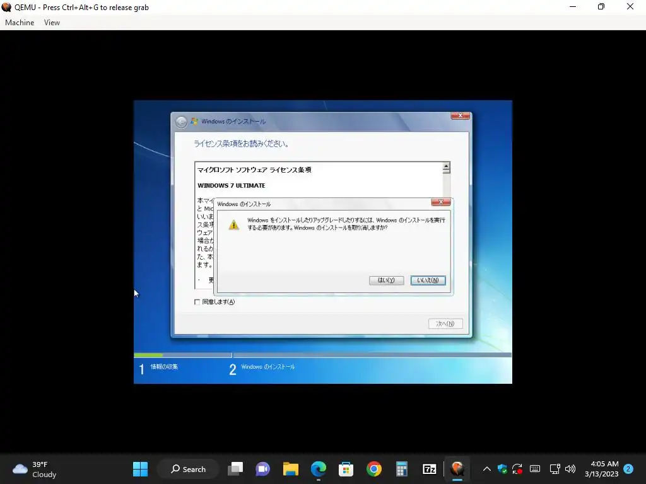646x484 pixels.
Task: Click the warning icon in the dialog
Action: pos(233,225)
